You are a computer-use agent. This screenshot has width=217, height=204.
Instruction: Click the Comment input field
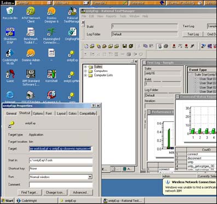60,185
